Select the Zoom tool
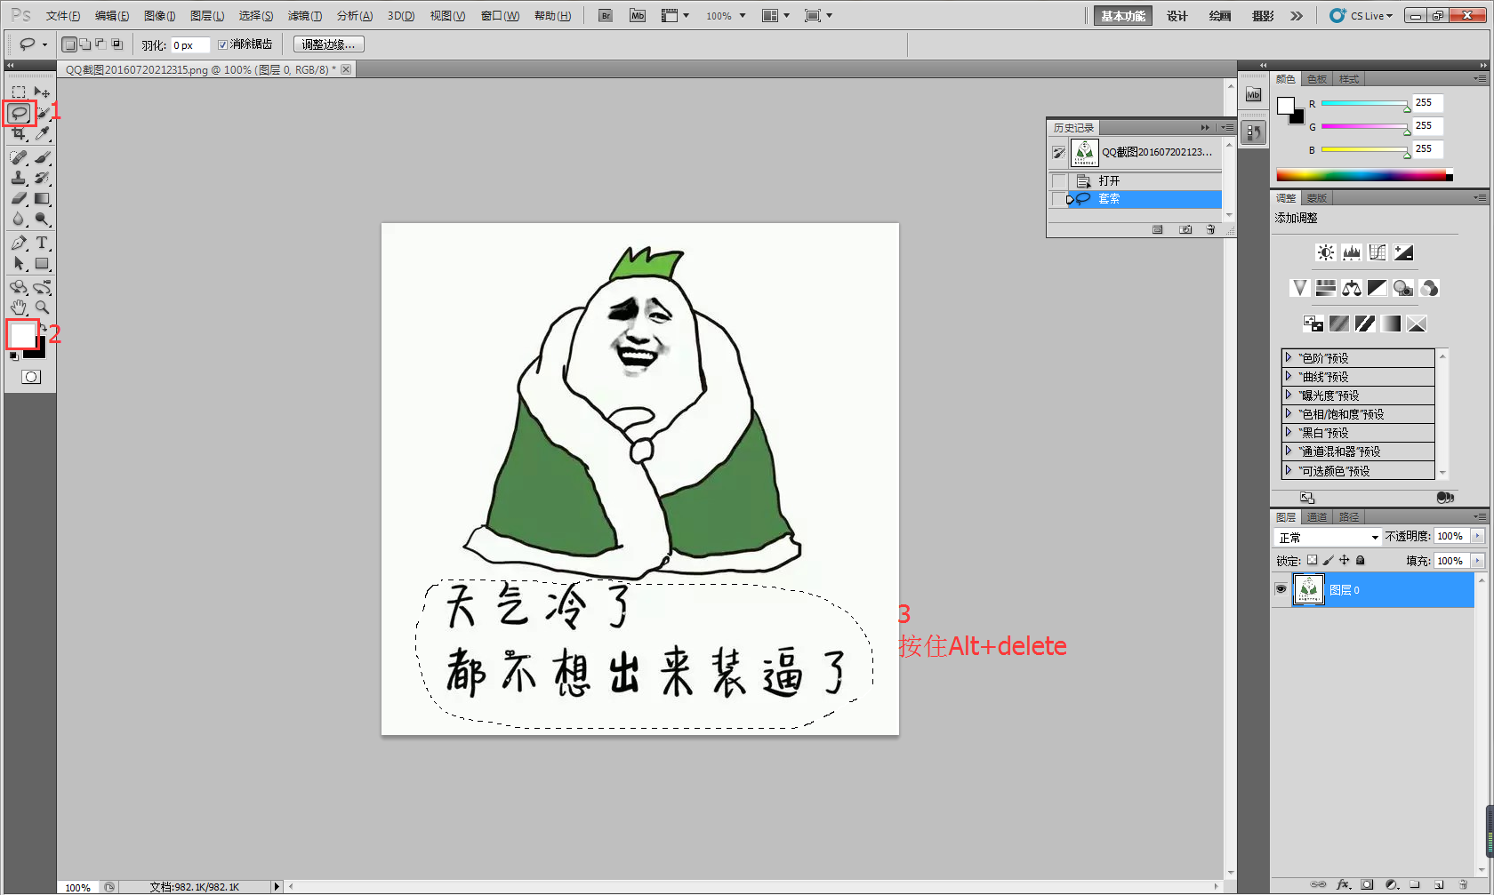Image resolution: width=1494 pixels, height=895 pixels. click(42, 308)
